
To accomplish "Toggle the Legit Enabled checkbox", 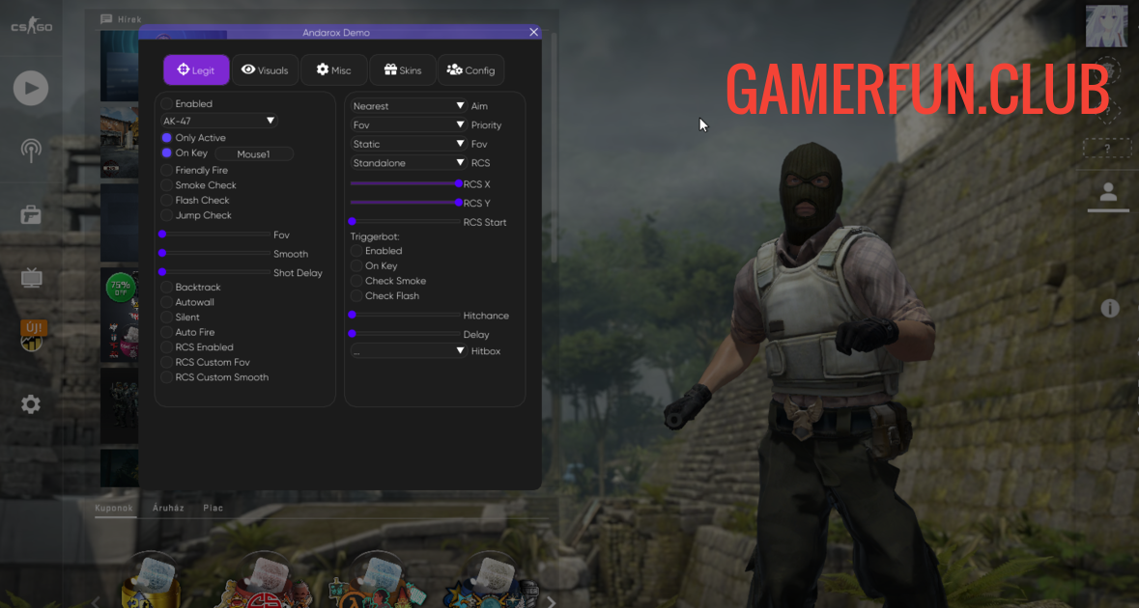I will click(x=167, y=104).
